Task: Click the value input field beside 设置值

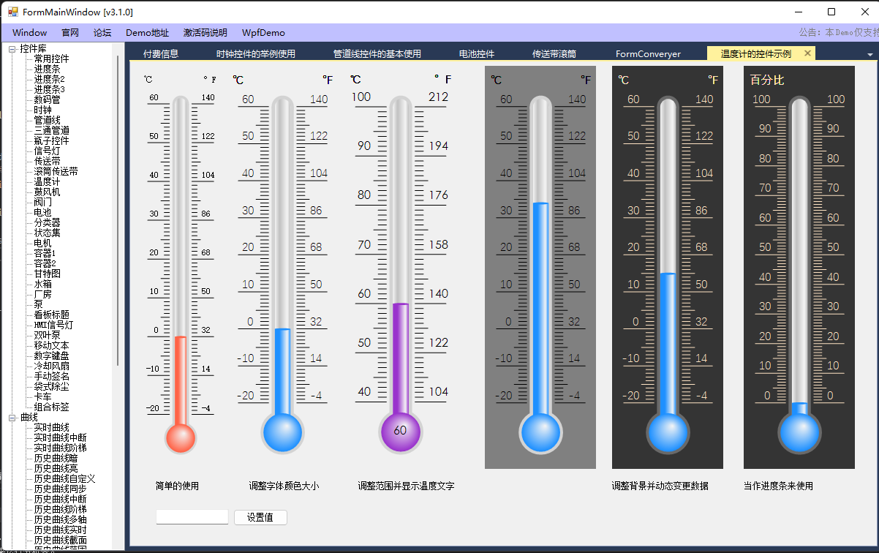Action: tap(192, 517)
